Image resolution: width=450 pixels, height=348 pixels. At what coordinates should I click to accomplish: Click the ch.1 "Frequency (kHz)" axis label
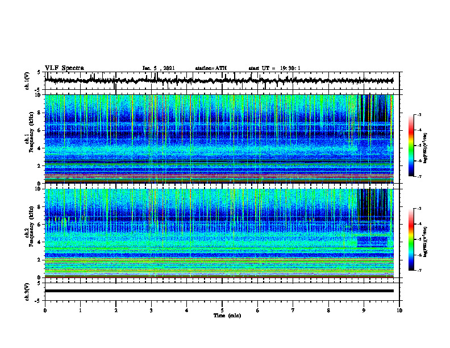click(x=31, y=132)
